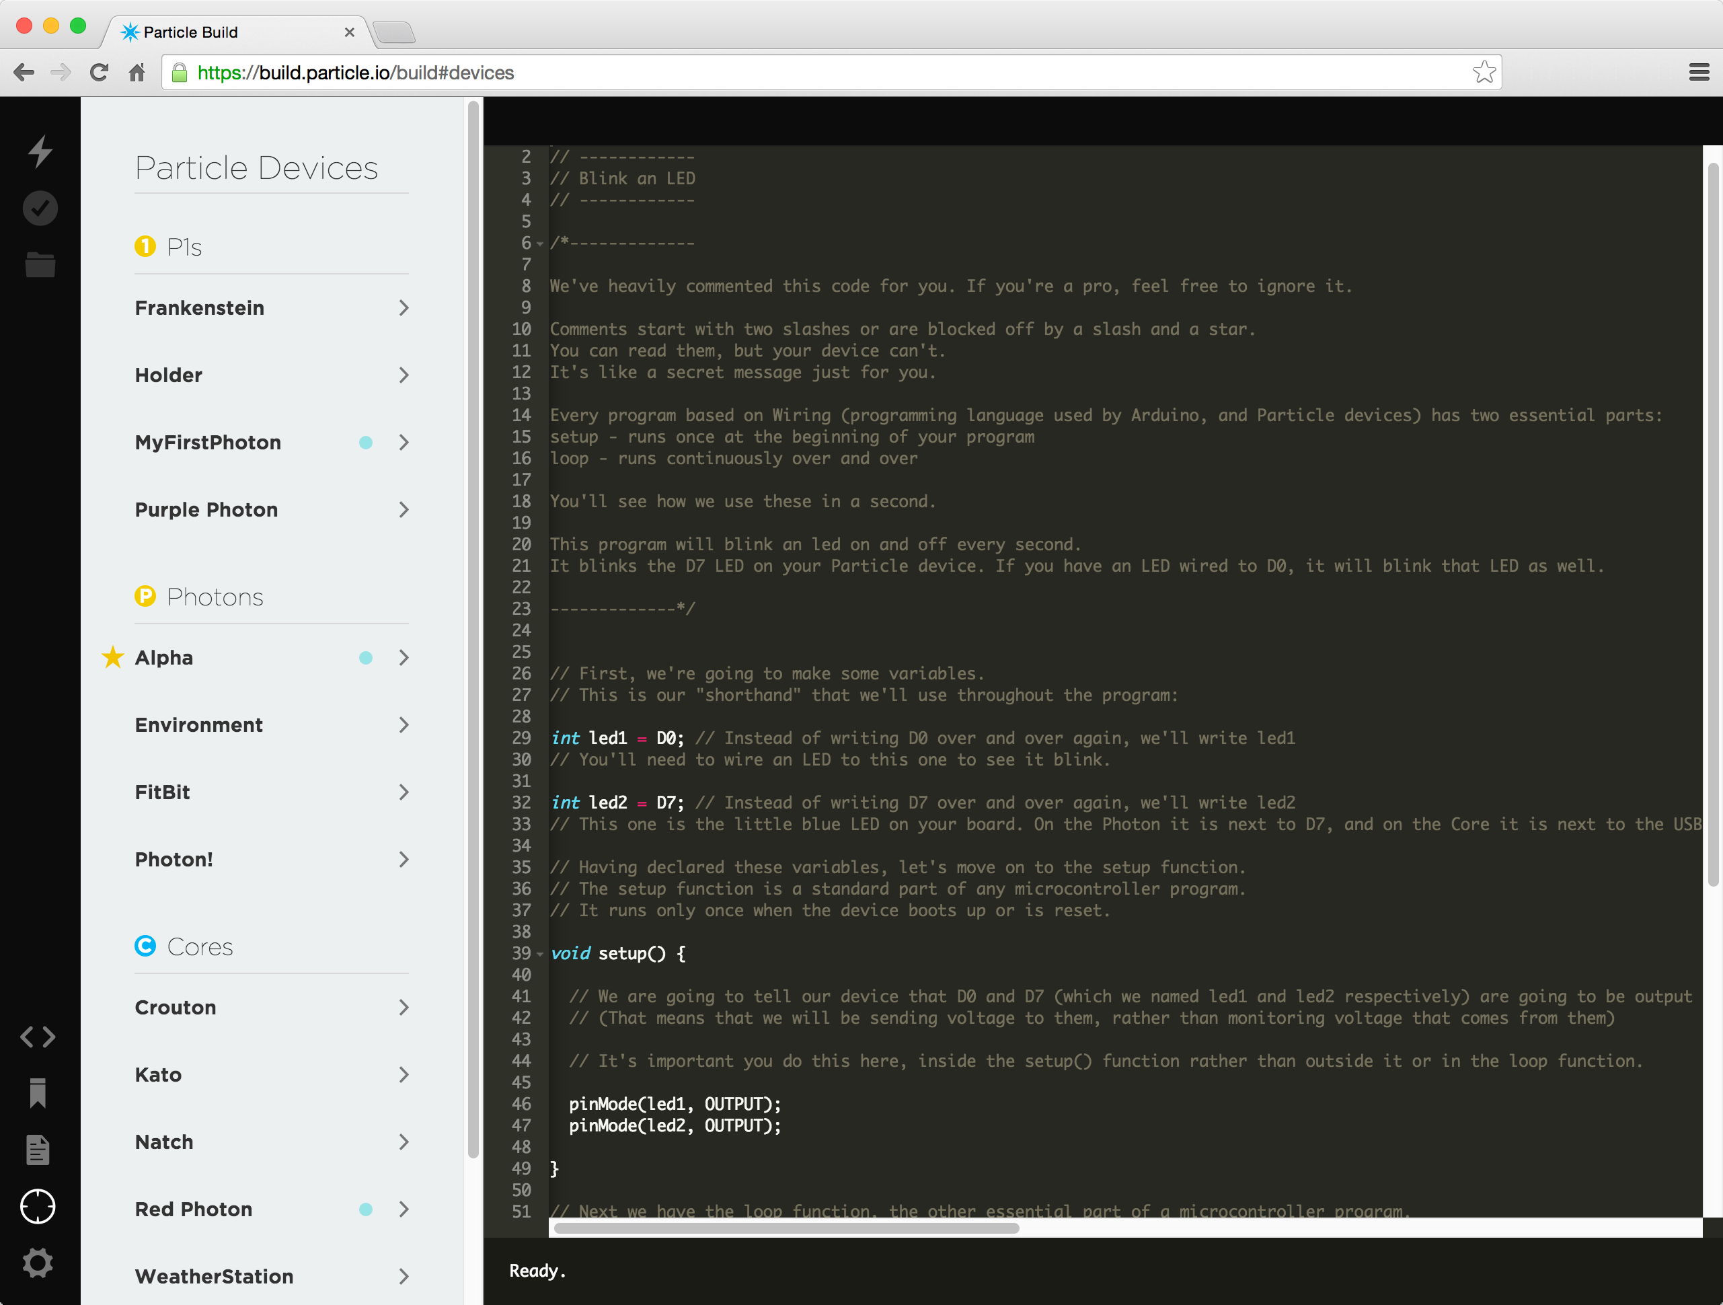Viewport: 1723px width, 1305px height.
Task: Open the Chrome hamburger menu
Action: tap(1699, 73)
